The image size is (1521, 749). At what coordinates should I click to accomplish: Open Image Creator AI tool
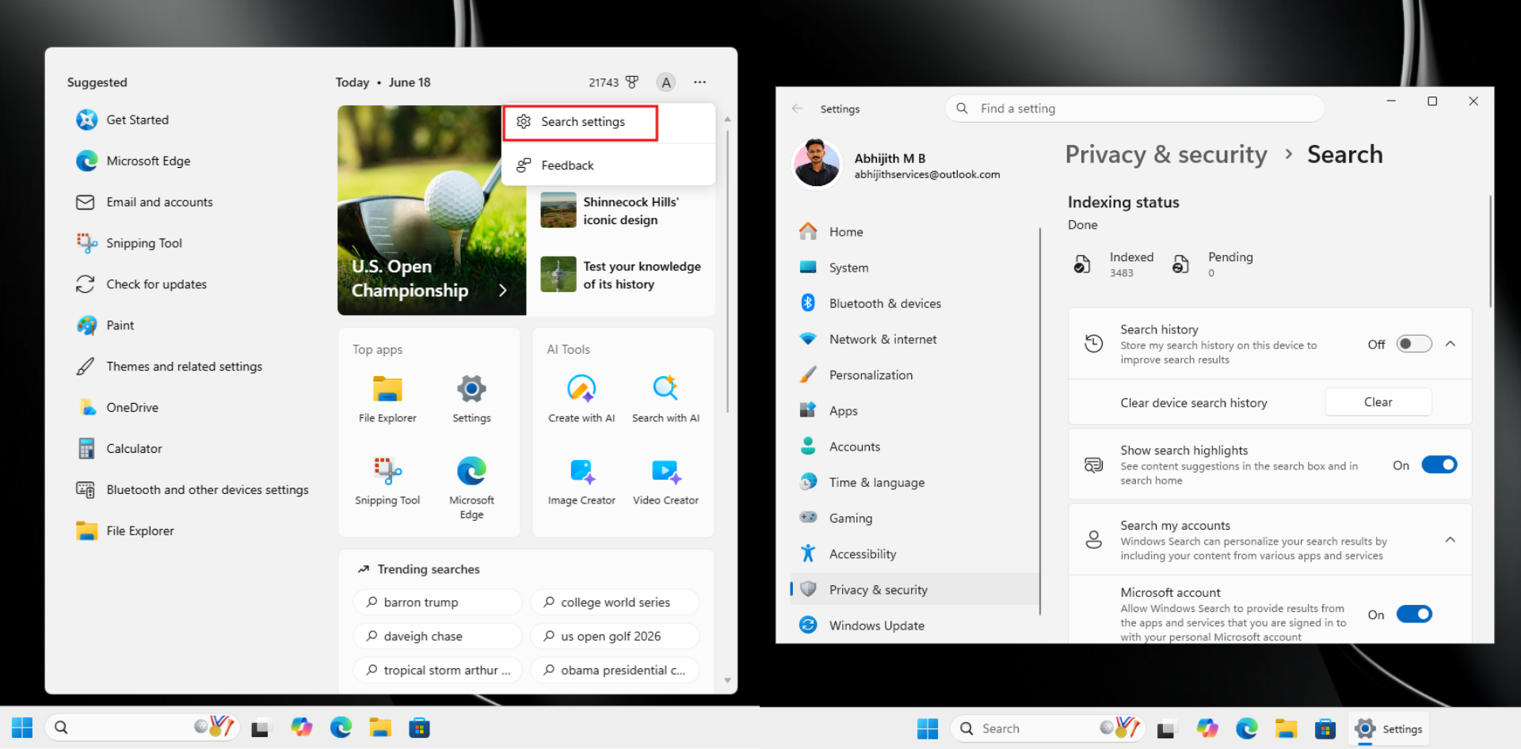(581, 481)
